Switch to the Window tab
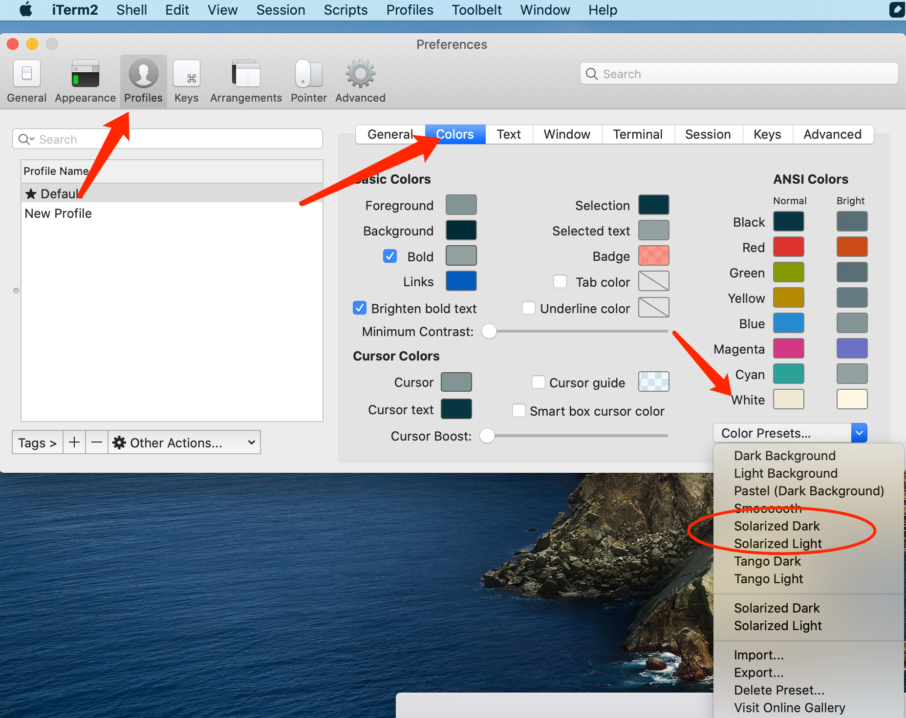This screenshot has width=906, height=718. 567,134
